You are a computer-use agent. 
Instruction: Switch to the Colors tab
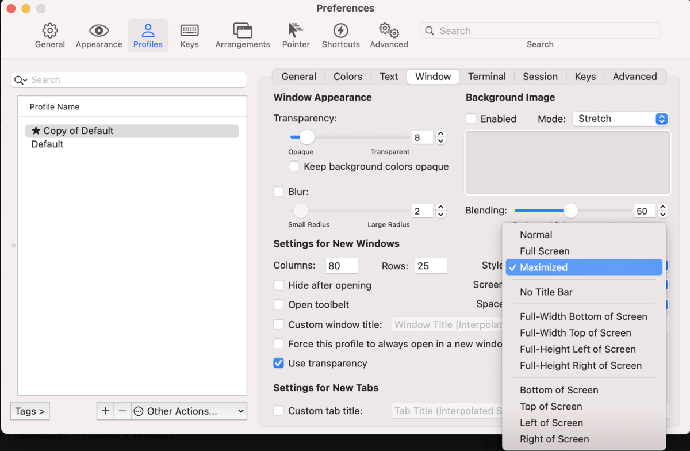click(x=348, y=77)
